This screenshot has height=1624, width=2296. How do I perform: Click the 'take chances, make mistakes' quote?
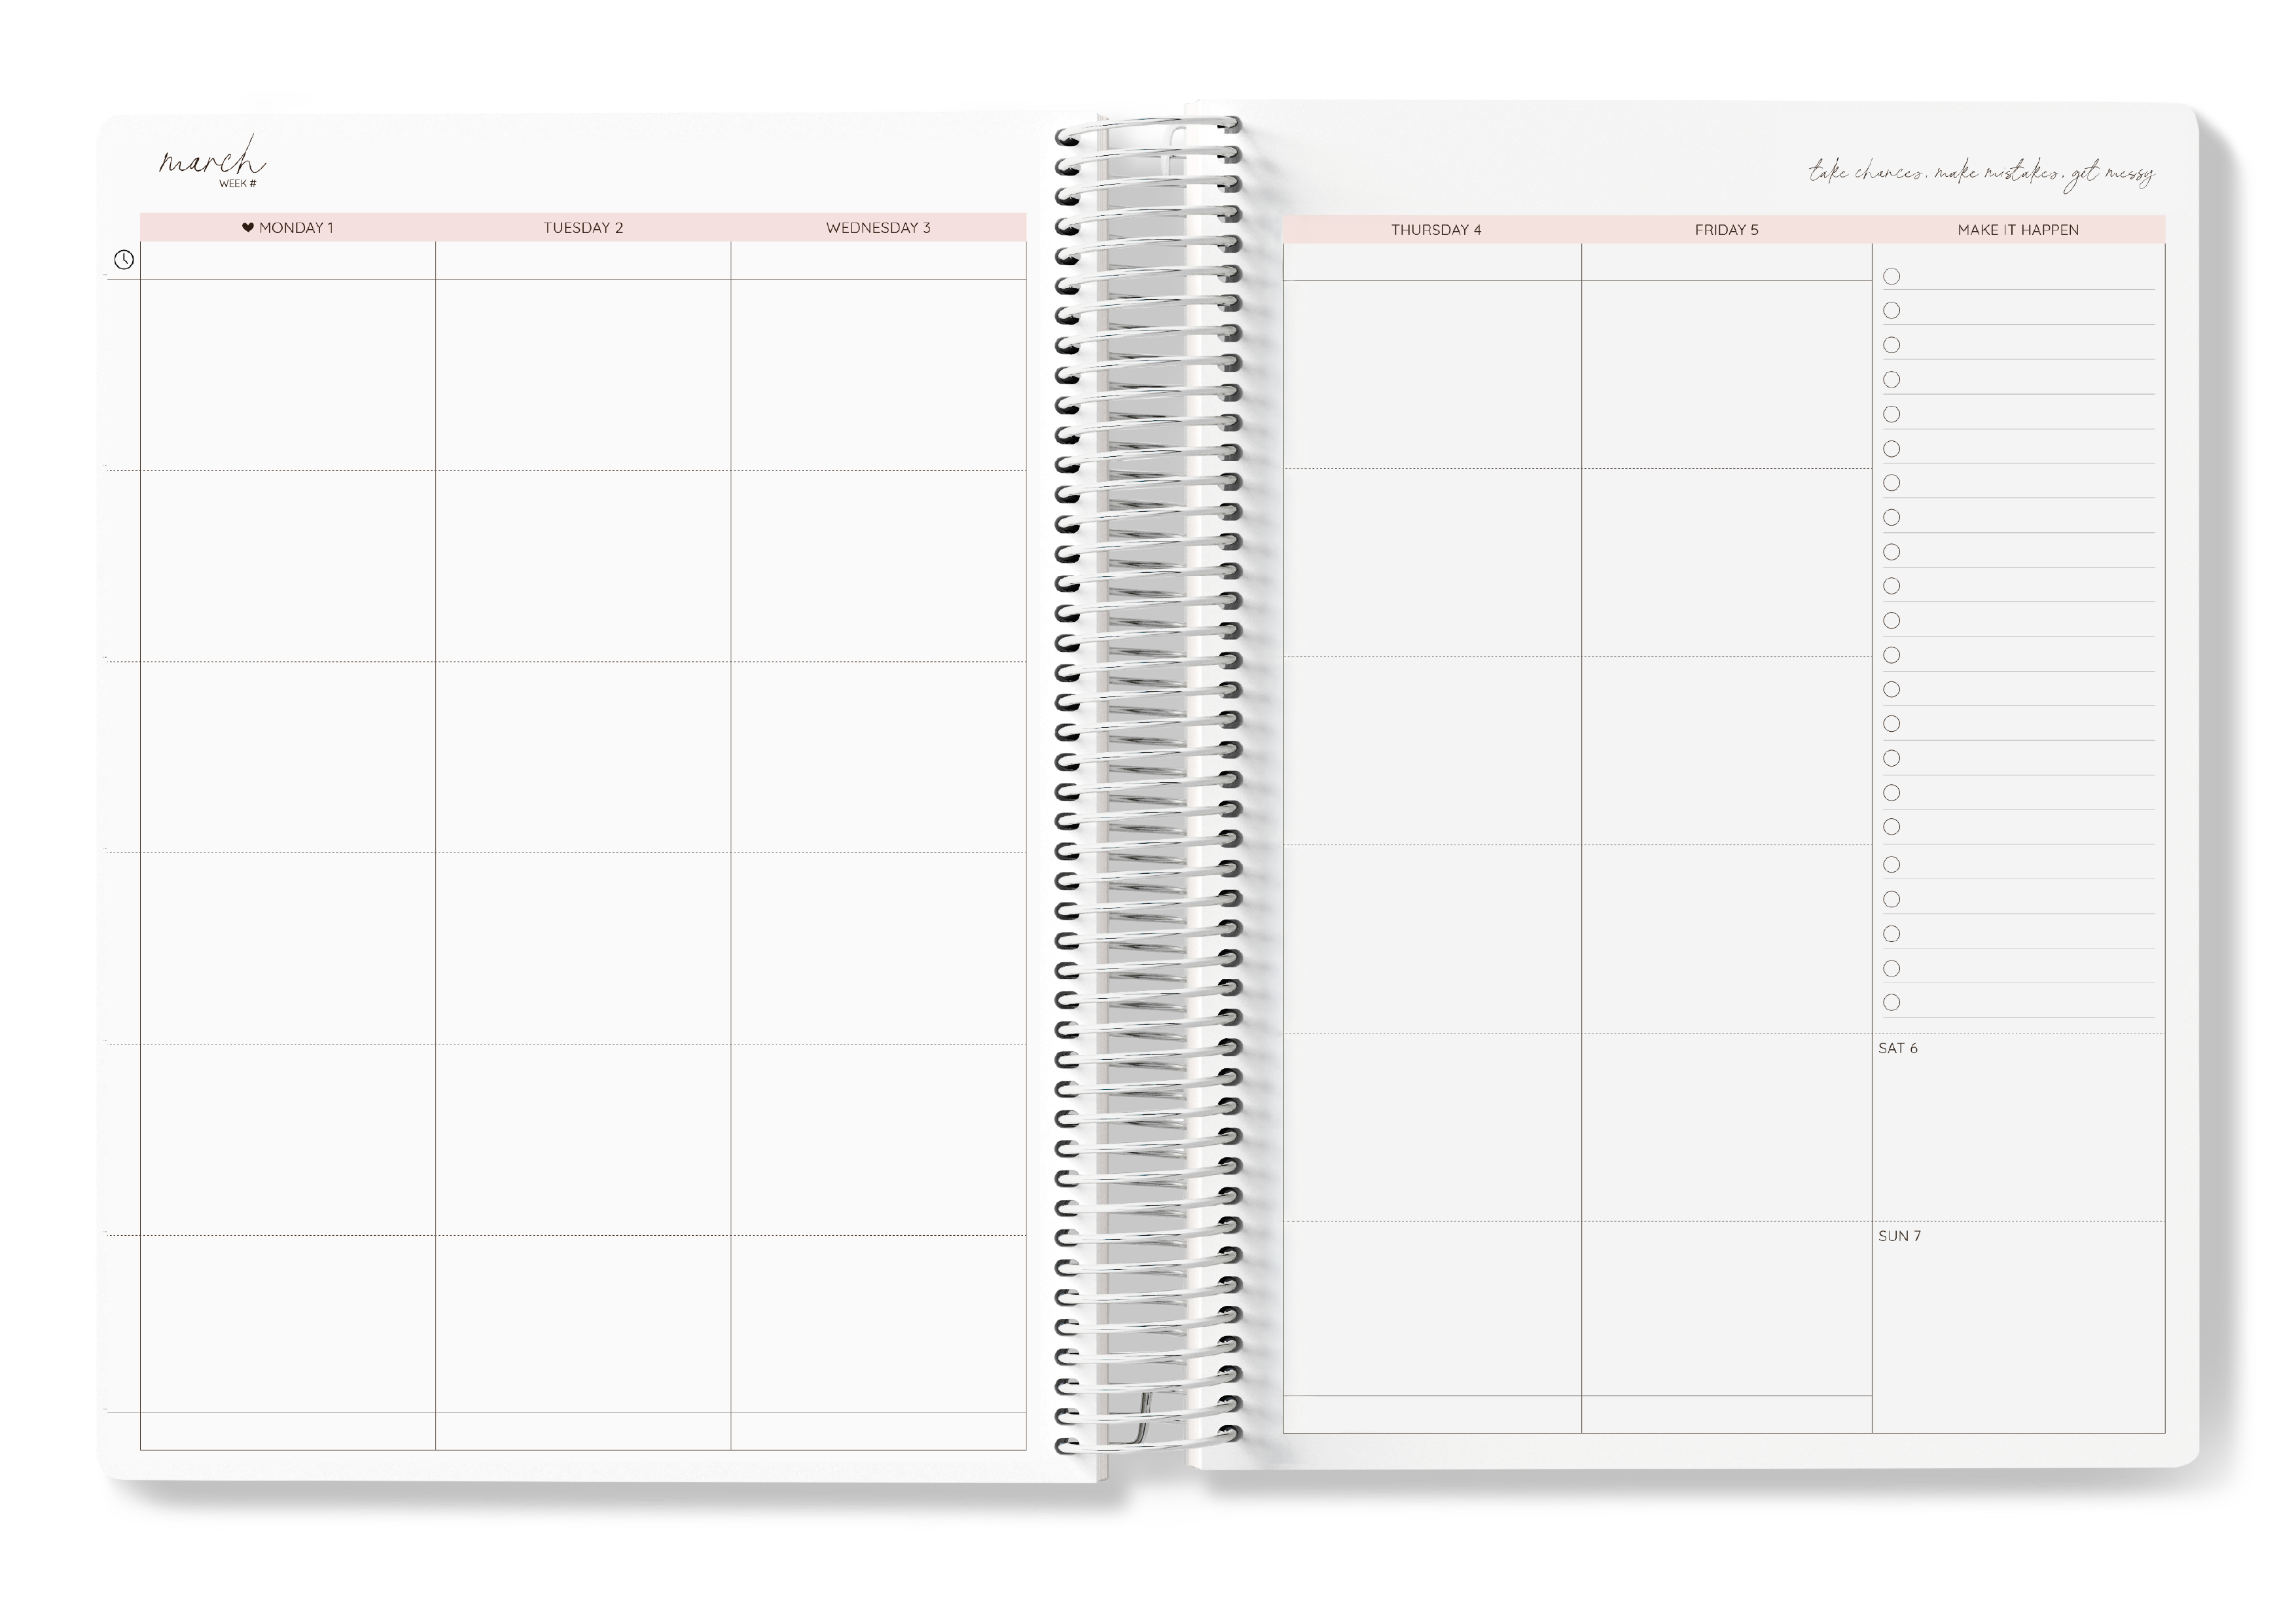(x=1981, y=172)
